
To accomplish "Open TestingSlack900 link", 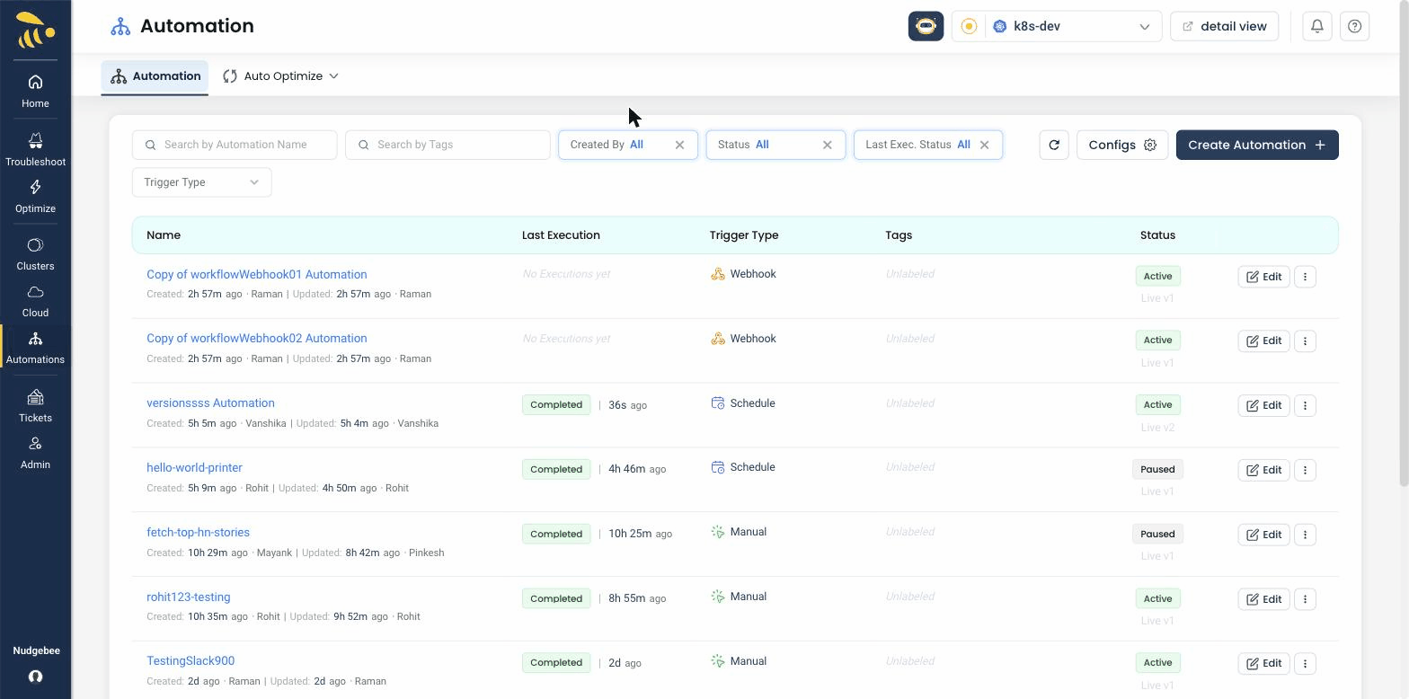I will (x=191, y=661).
